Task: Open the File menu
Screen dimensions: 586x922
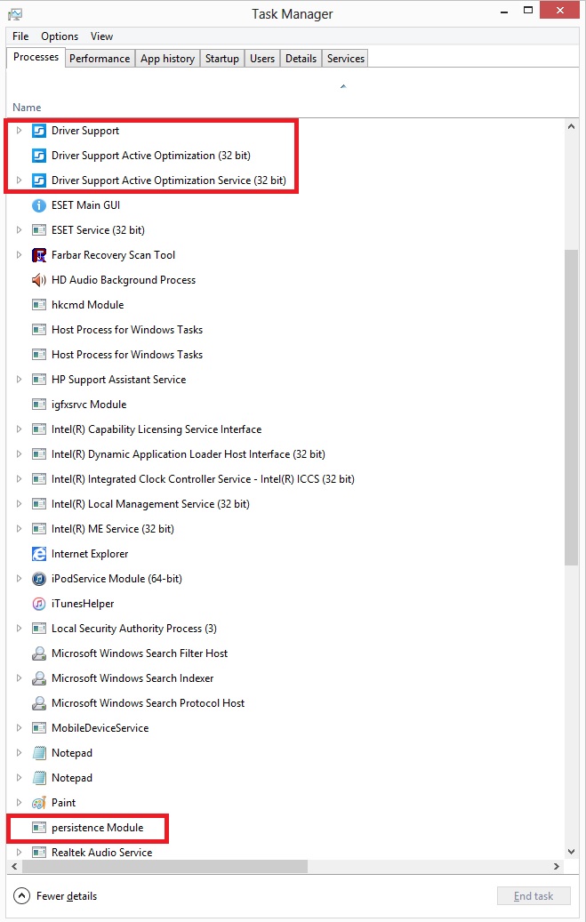Action: [x=20, y=36]
